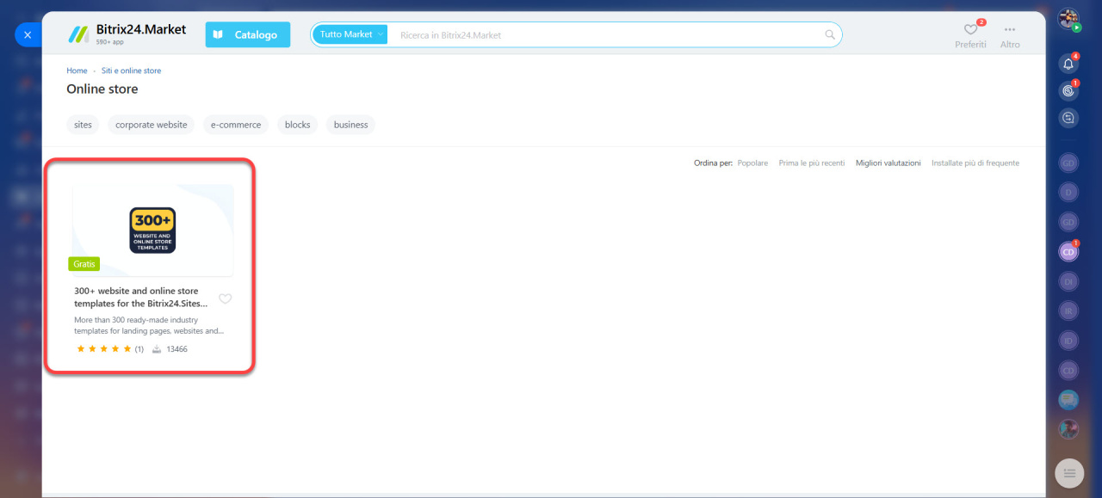Screen dimensions: 1102x498
Task: Open chat with the DI avatar
Action: (1068, 281)
